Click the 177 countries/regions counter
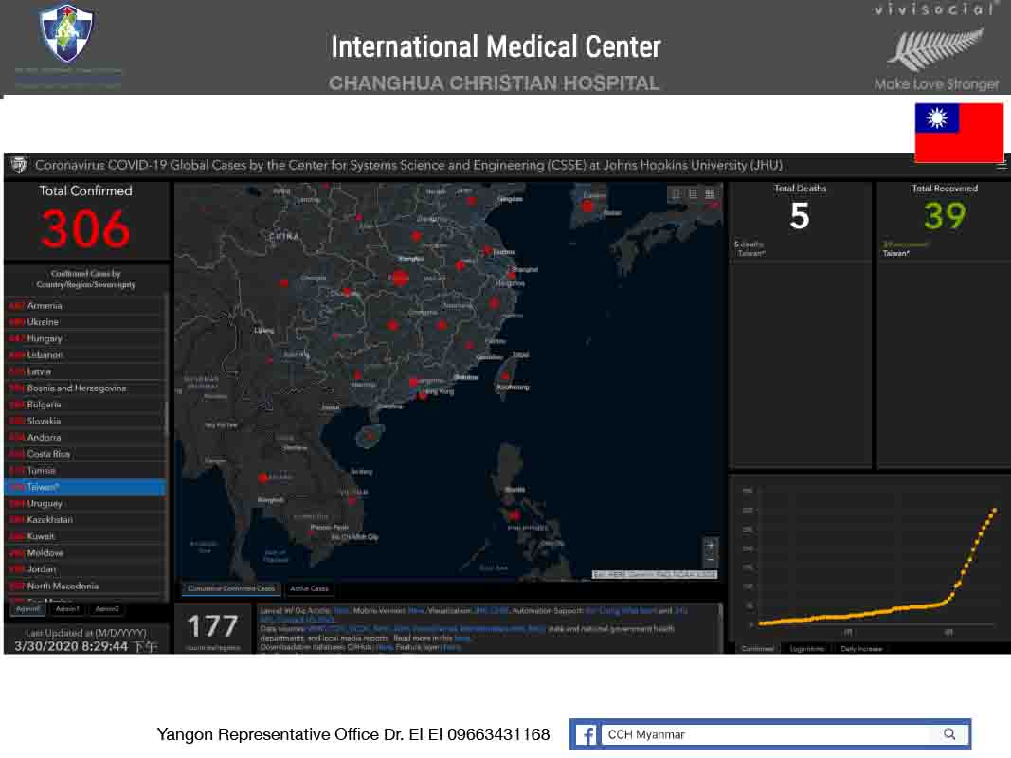 (213, 626)
